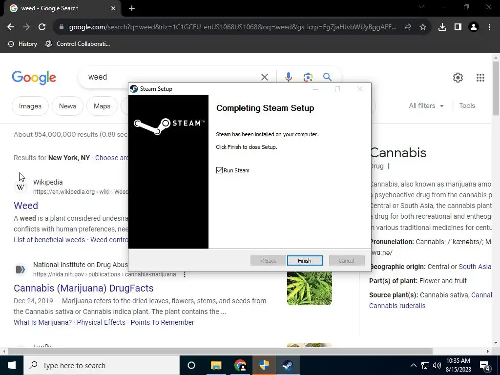Open the 'Physical Effects' sublink
This screenshot has width=500, height=375.
[101, 322]
